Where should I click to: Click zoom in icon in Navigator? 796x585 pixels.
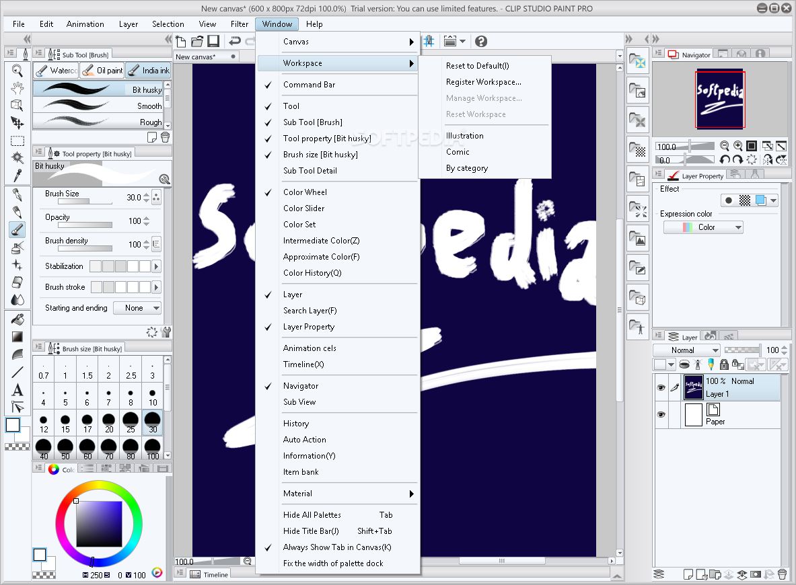point(738,146)
